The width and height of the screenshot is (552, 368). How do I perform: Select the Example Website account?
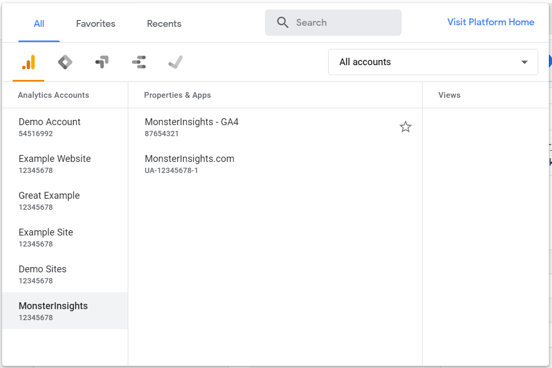(55, 163)
